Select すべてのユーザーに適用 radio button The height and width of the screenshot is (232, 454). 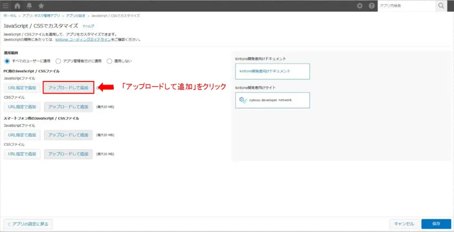(7, 61)
